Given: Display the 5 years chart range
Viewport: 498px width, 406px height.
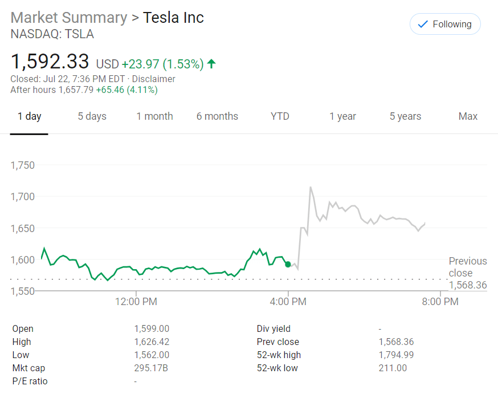Looking at the screenshot, I should 405,116.
